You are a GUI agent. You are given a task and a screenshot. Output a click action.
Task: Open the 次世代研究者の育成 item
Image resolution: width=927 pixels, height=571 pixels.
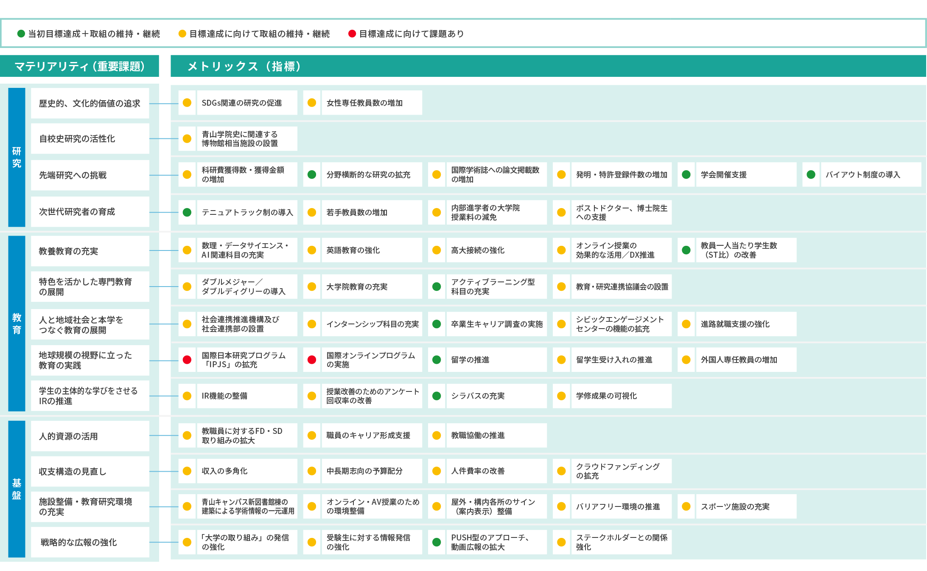click(x=90, y=211)
